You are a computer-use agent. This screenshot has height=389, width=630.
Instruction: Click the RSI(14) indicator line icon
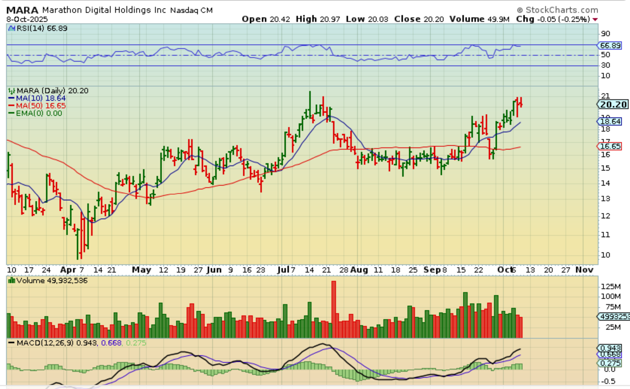click(x=12, y=29)
